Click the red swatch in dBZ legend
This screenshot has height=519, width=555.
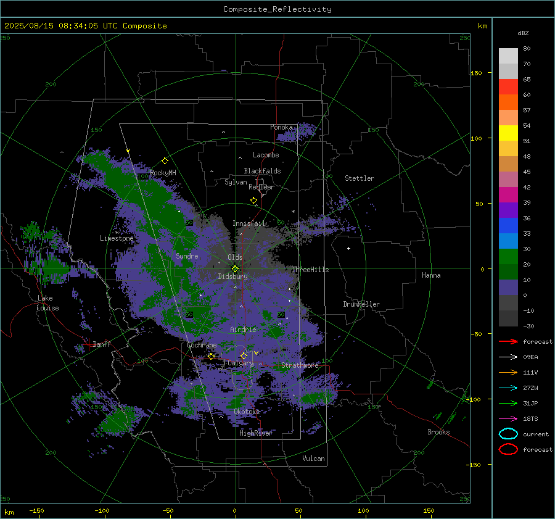tap(508, 86)
